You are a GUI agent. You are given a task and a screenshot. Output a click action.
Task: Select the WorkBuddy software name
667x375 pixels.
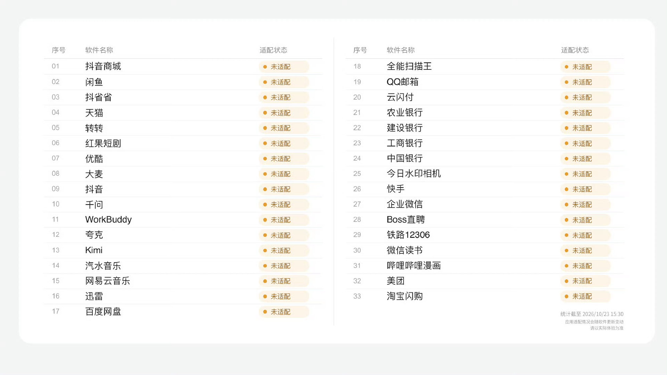(108, 219)
